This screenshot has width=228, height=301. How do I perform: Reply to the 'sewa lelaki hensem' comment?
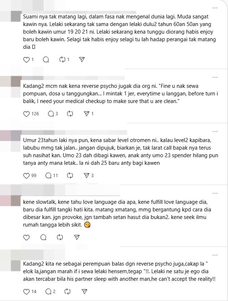(48, 292)
